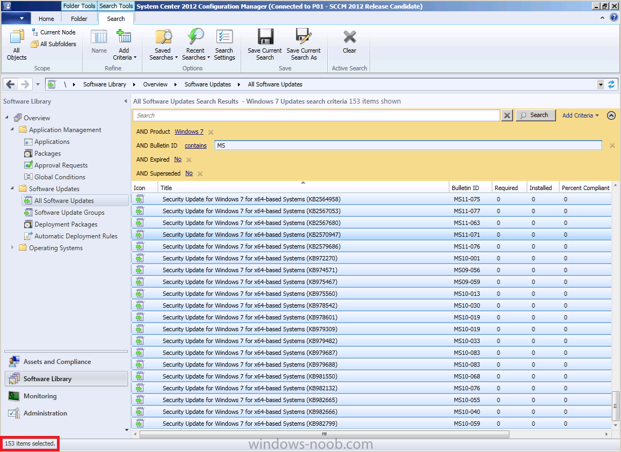Expand the Operating Systems node
This screenshot has width=621, height=452.
click(12, 247)
